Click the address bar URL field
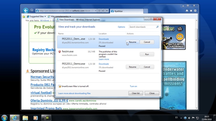216x121 pixels. coord(65,11)
